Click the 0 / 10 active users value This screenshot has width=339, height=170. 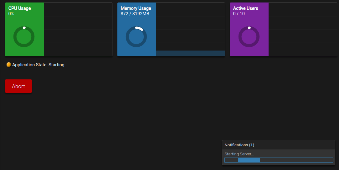pyautogui.click(x=239, y=14)
